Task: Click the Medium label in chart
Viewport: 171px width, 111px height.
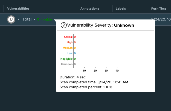Action: tap(68, 48)
